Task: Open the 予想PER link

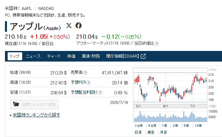Action: 78,82
